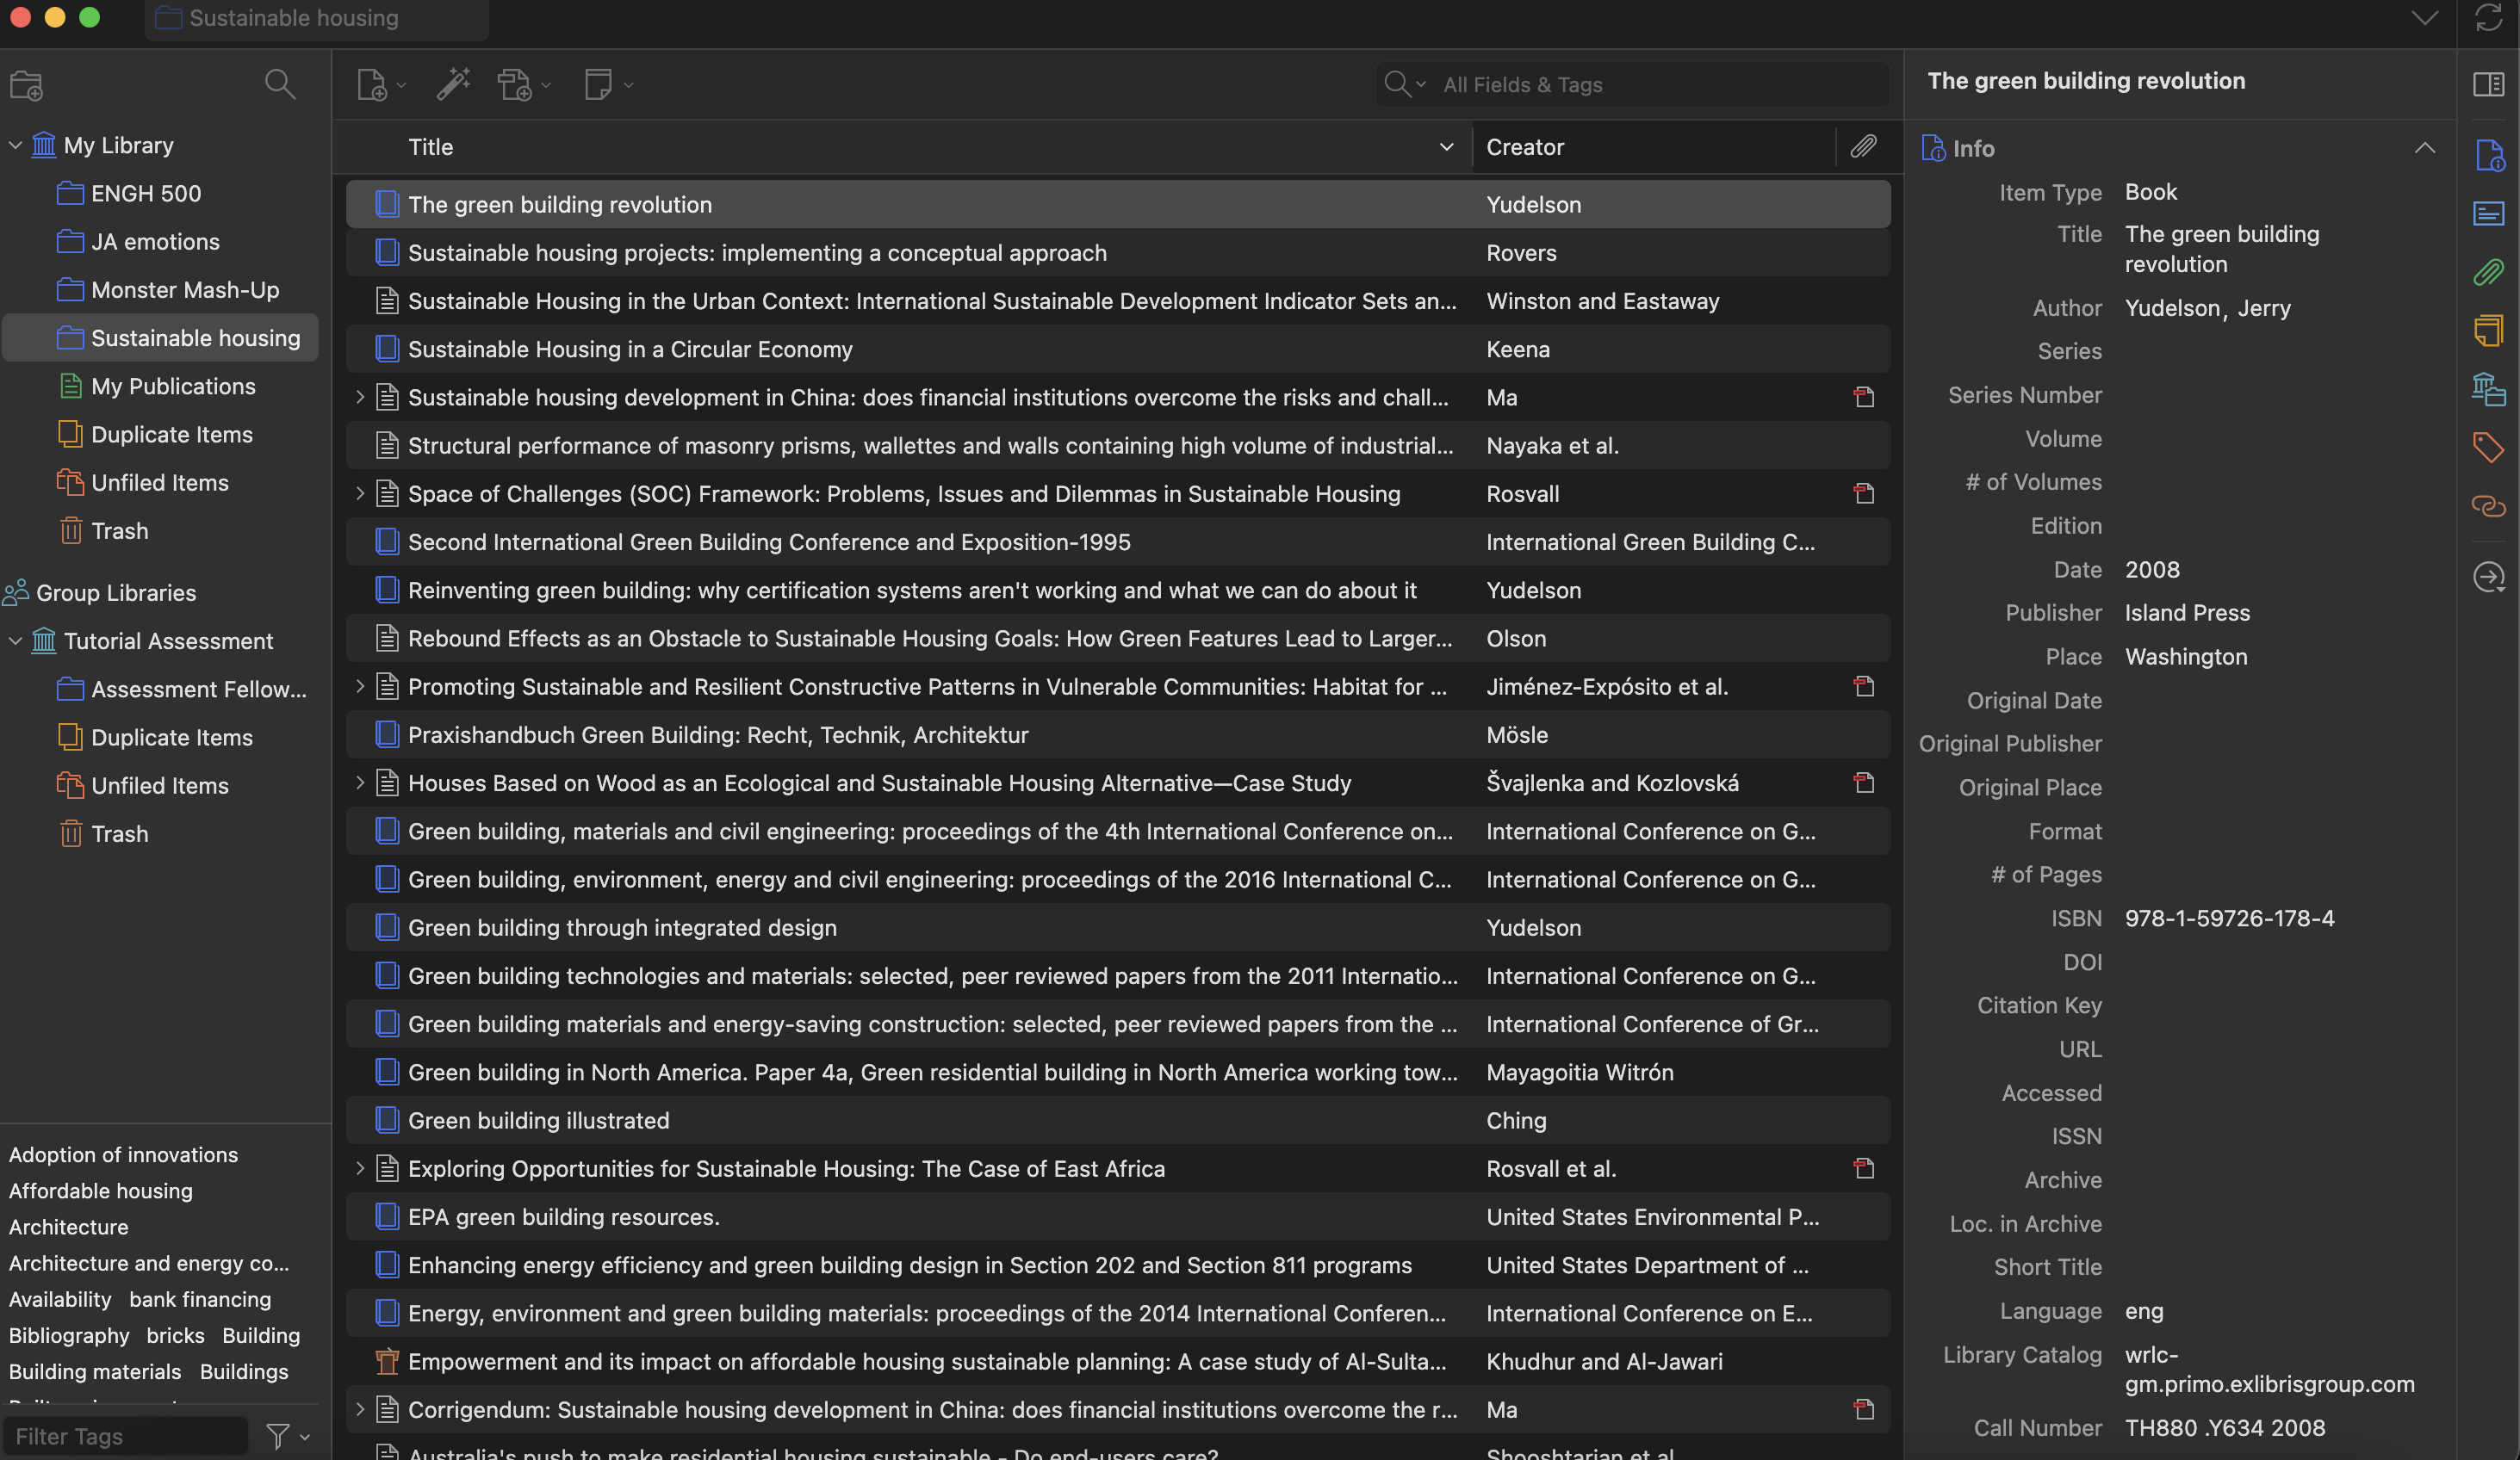The width and height of the screenshot is (2520, 1460).
Task: Select Praxishandbuch Green Building item
Action: [1118, 734]
